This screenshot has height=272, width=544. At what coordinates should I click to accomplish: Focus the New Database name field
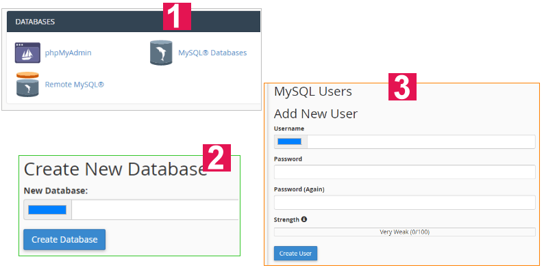[x=155, y=210]
